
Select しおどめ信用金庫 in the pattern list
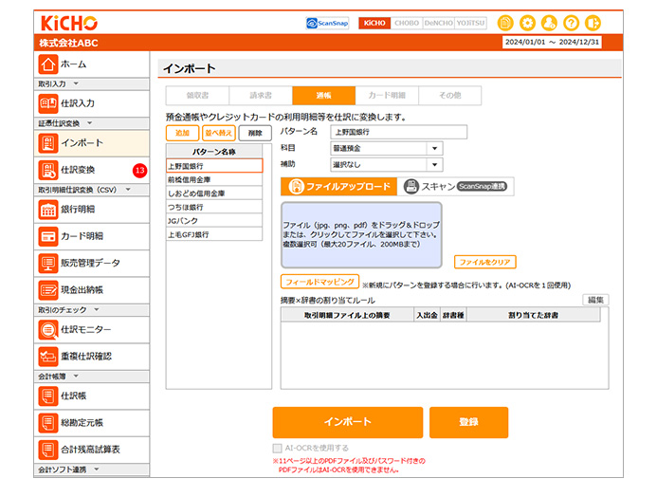(x=213, y=193)
